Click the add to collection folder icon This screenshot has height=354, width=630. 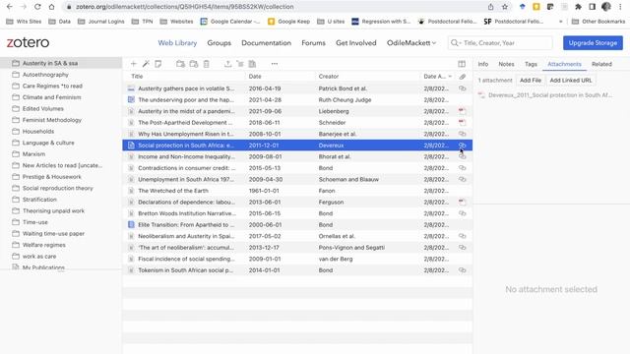(x=180, y=64)
